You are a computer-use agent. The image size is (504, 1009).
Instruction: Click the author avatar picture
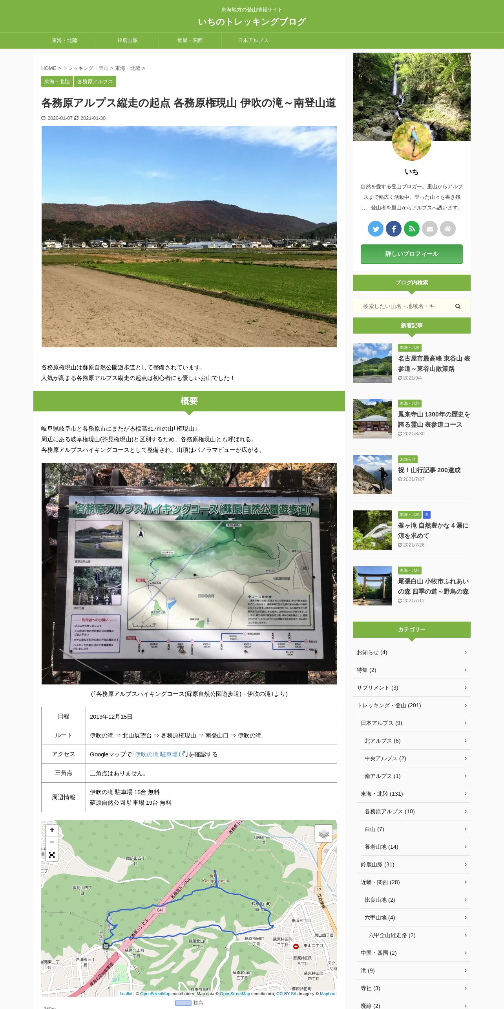[x=412, y=141]
